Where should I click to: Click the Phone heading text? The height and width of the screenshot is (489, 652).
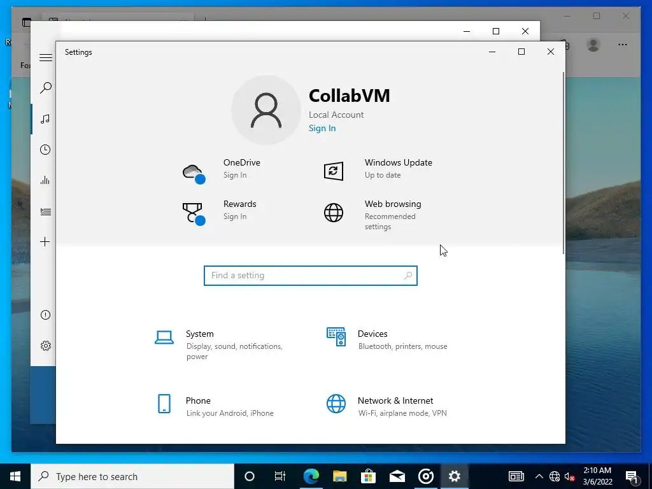tap(198, 401)
